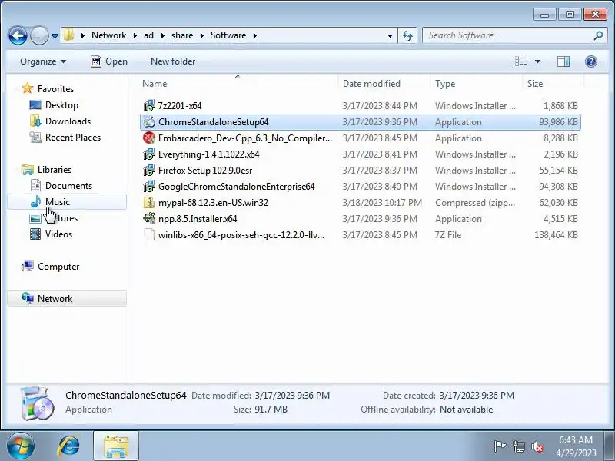Select the Software breadcrumb in address bar
The height and width of the screenshot is (461, 615).
[x=228, y=35]
